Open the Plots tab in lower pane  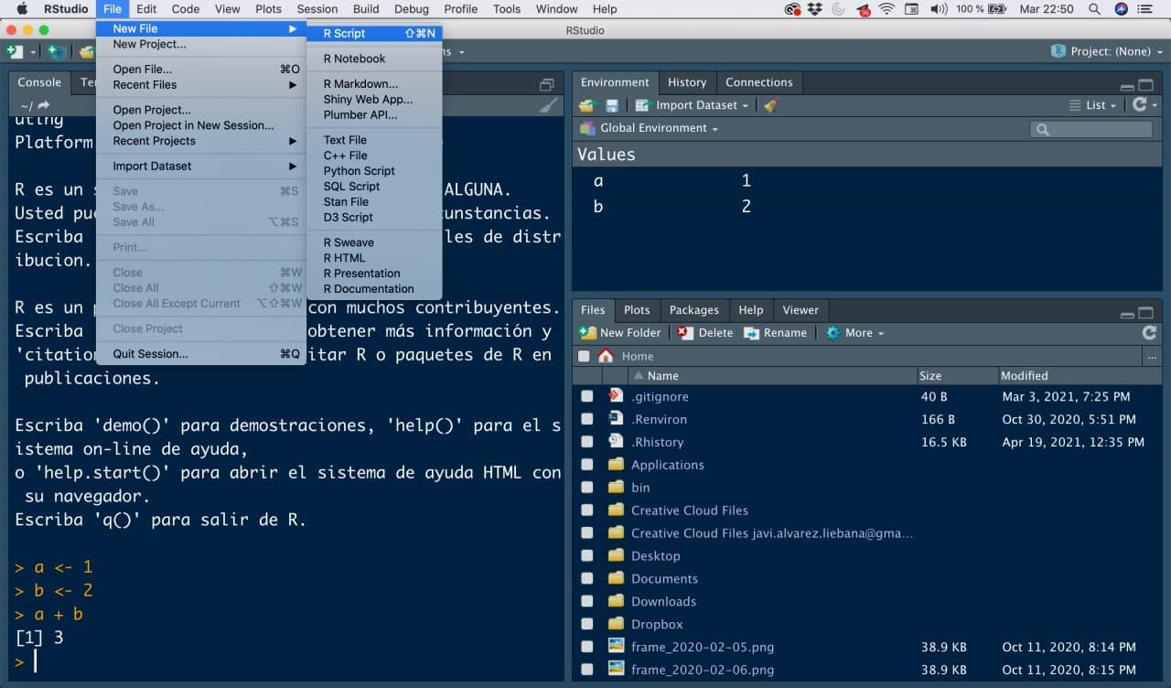click(637, 310)
